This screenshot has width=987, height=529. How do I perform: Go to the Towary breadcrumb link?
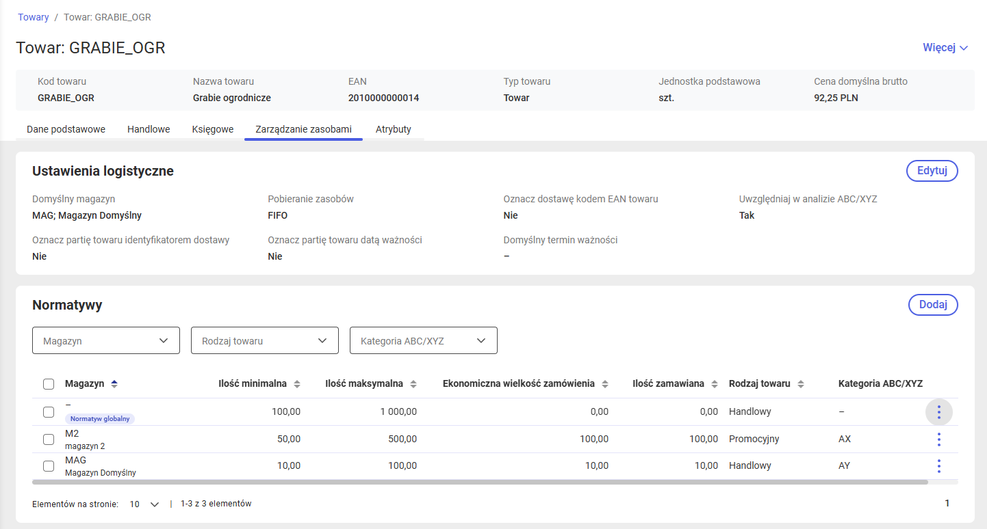point(34,17)
